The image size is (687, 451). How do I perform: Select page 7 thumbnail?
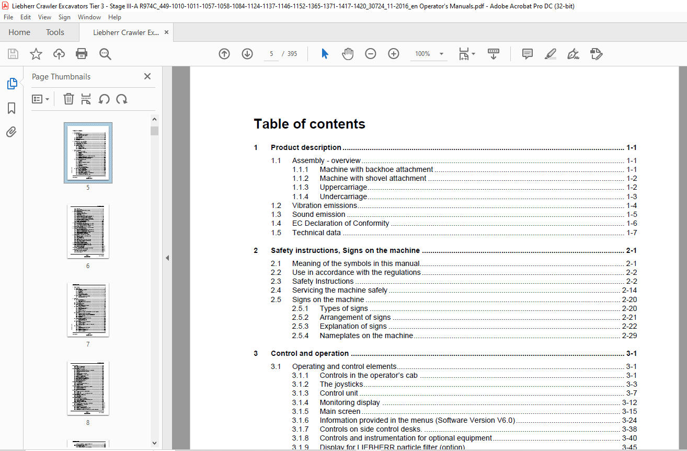[x=88, y=310]
